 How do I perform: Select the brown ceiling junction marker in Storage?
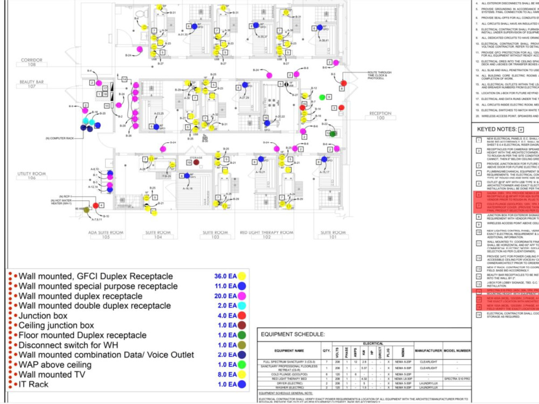[x=196, y=162]
